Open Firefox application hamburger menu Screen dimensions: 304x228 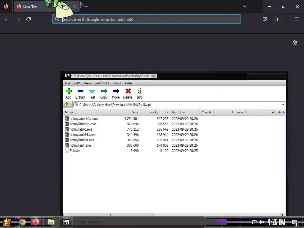pos(297,19)
